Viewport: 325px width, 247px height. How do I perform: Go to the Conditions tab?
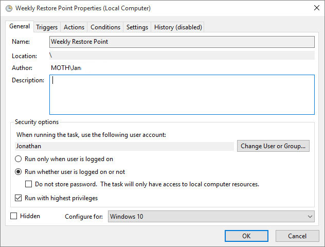click(x=105, y=27)
